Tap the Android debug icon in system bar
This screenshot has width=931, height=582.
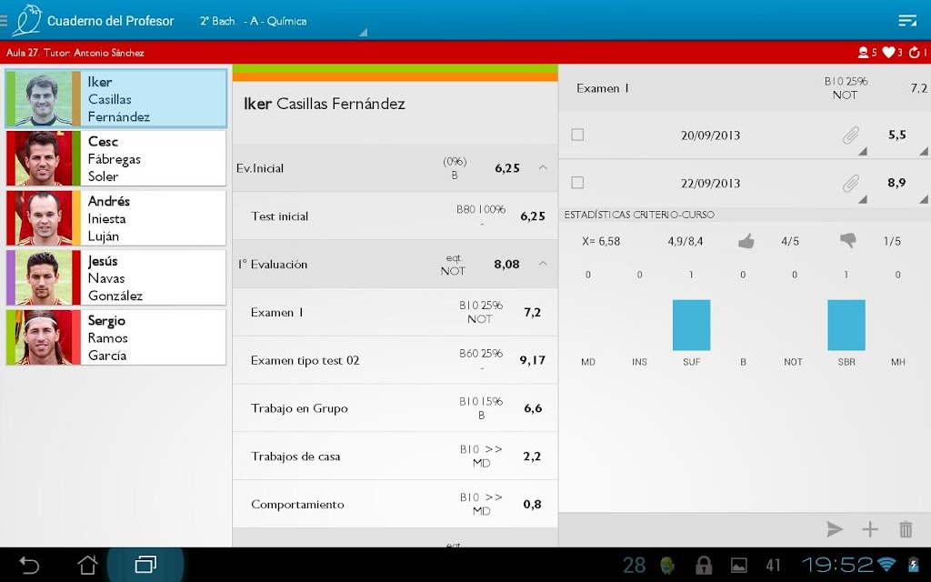click(667, 565)
